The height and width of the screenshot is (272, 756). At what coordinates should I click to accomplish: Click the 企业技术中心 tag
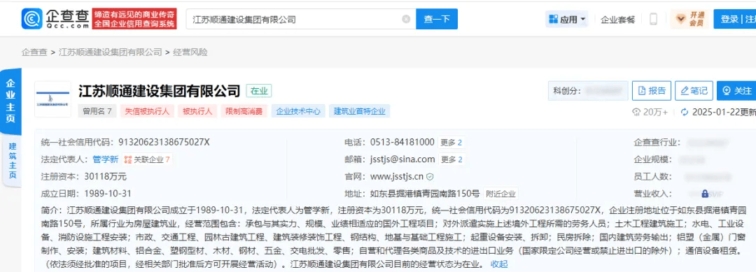[298, 111]
